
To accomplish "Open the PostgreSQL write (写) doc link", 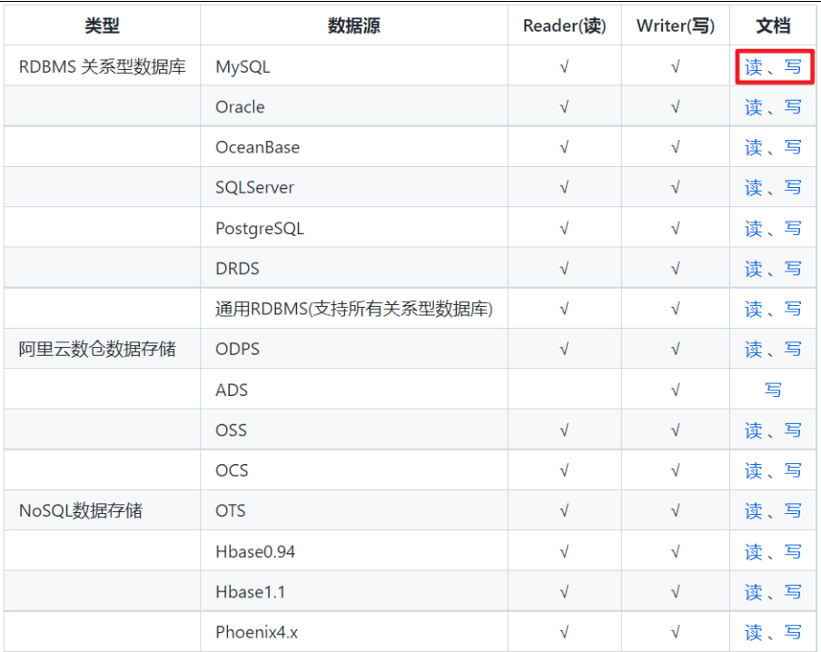I will tap(793, 228).
